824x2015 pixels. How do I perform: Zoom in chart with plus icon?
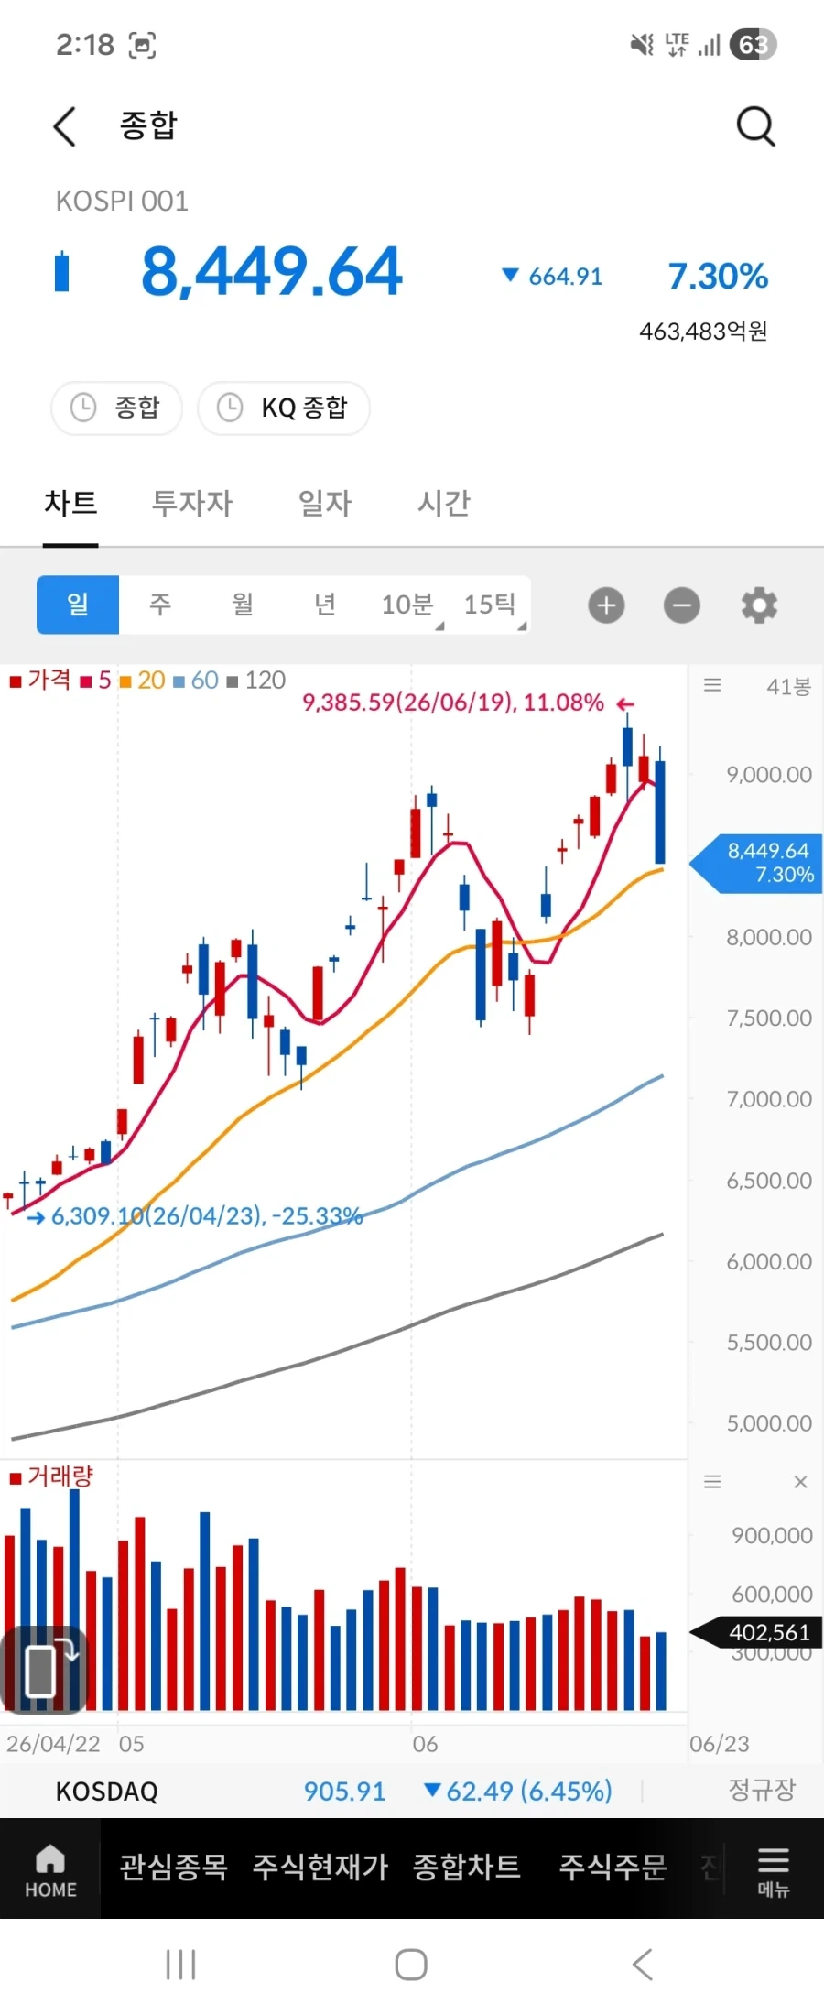(x=606, y=605)
